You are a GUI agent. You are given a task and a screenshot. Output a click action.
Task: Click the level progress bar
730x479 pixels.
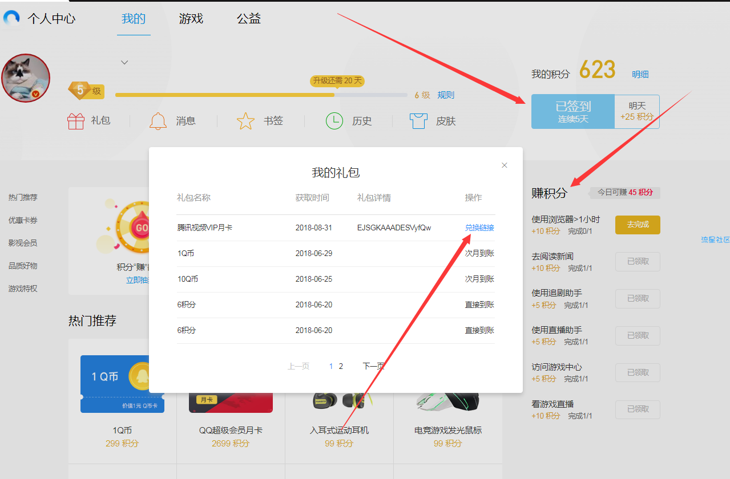[261, 95]
